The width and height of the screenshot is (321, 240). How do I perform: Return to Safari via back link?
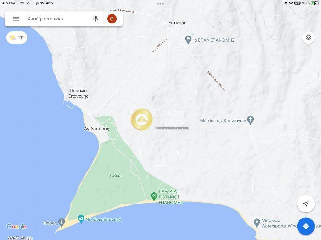point(9,3)
